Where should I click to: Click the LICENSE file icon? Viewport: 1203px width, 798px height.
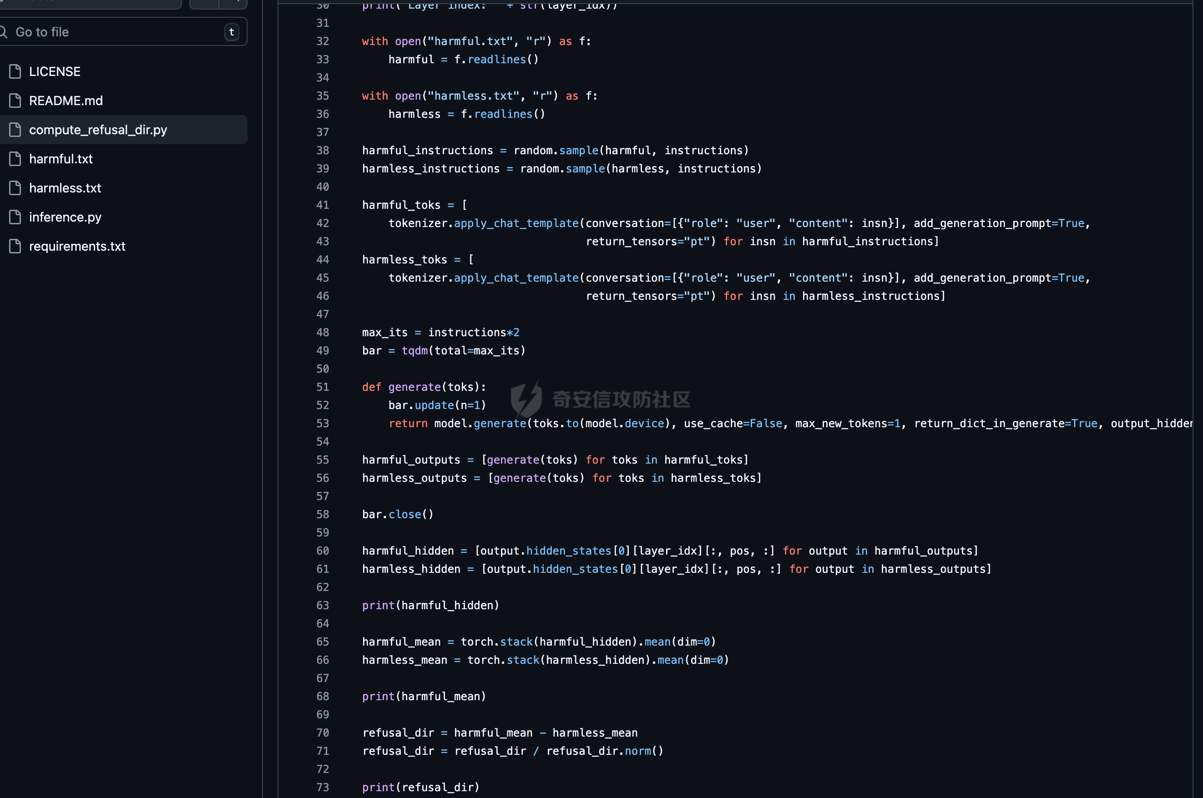pos(15,72)
